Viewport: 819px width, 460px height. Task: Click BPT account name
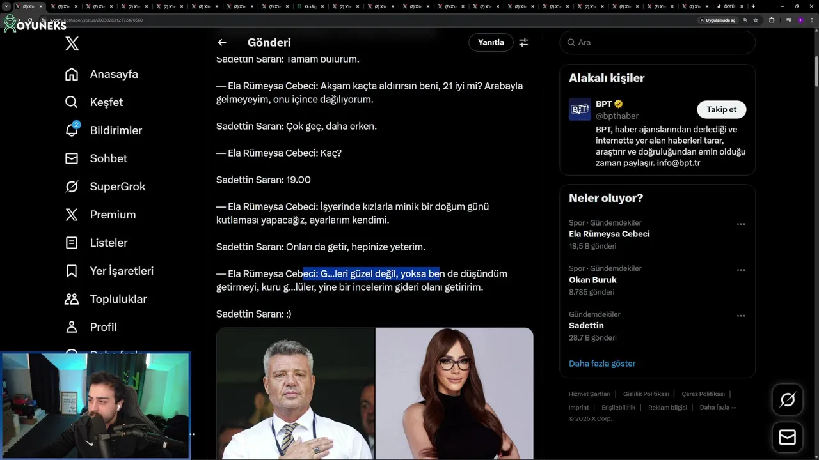click(x=603, y=103)
